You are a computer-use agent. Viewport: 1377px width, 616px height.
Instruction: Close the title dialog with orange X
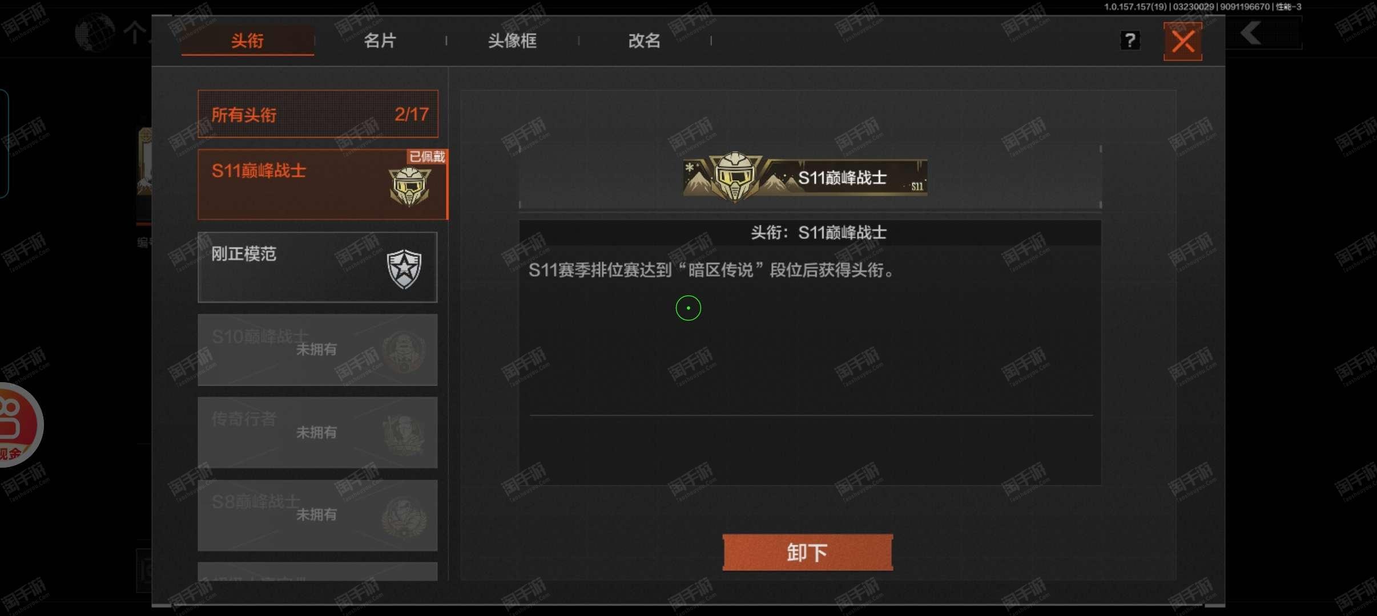coord(1183,41)
